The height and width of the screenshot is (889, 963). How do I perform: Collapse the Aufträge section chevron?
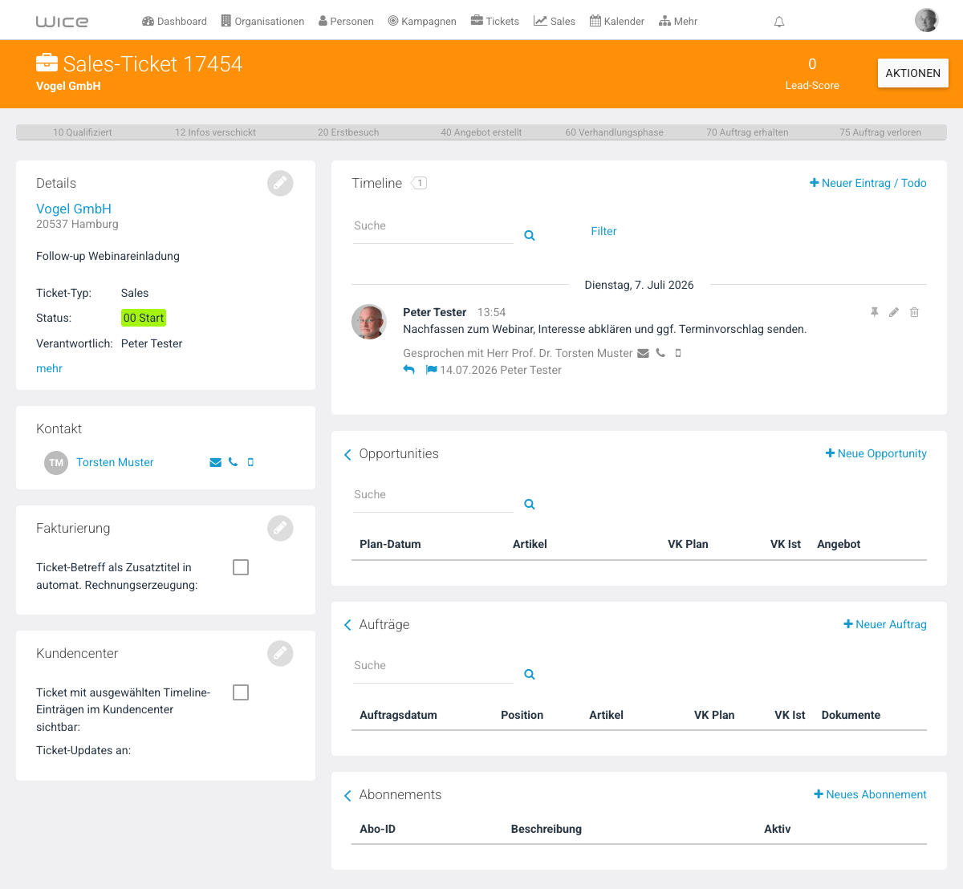(347, 625)
